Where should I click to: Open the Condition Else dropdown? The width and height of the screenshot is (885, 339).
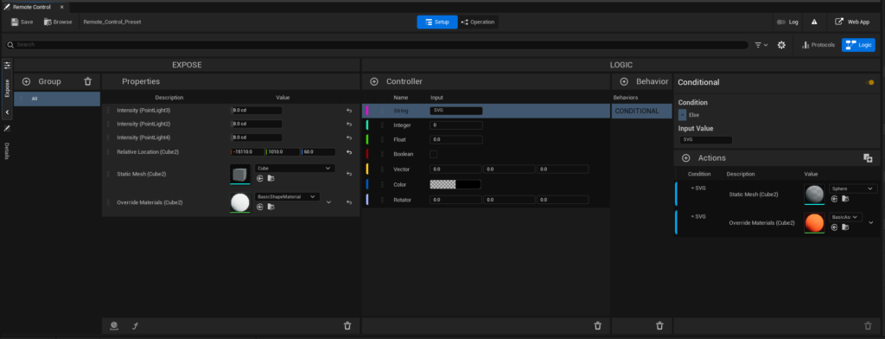(683, 115)
